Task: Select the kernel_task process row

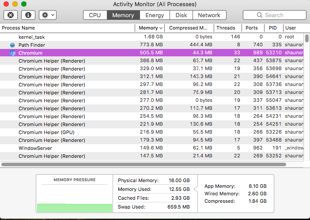Action: pyautogui.click(x=151, y=37)
